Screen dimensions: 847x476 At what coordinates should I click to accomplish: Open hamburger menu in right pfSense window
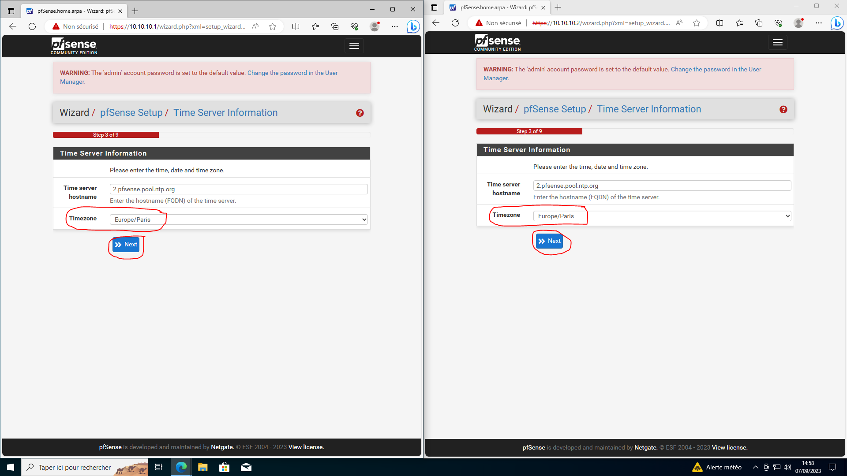[777, 42]
